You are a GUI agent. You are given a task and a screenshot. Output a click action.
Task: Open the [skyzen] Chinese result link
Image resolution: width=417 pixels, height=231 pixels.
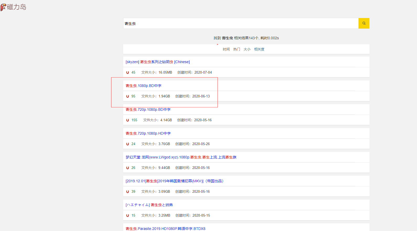[158, 62]
